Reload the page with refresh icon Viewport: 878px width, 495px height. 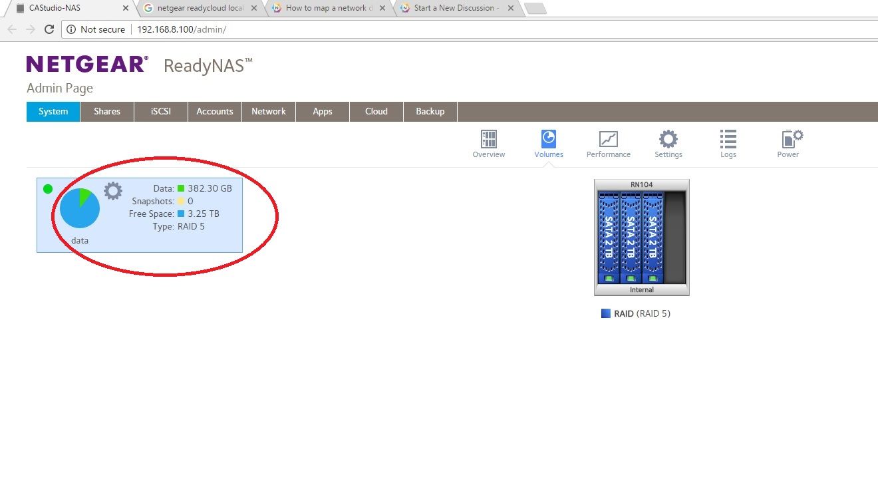tap(49, 29)
